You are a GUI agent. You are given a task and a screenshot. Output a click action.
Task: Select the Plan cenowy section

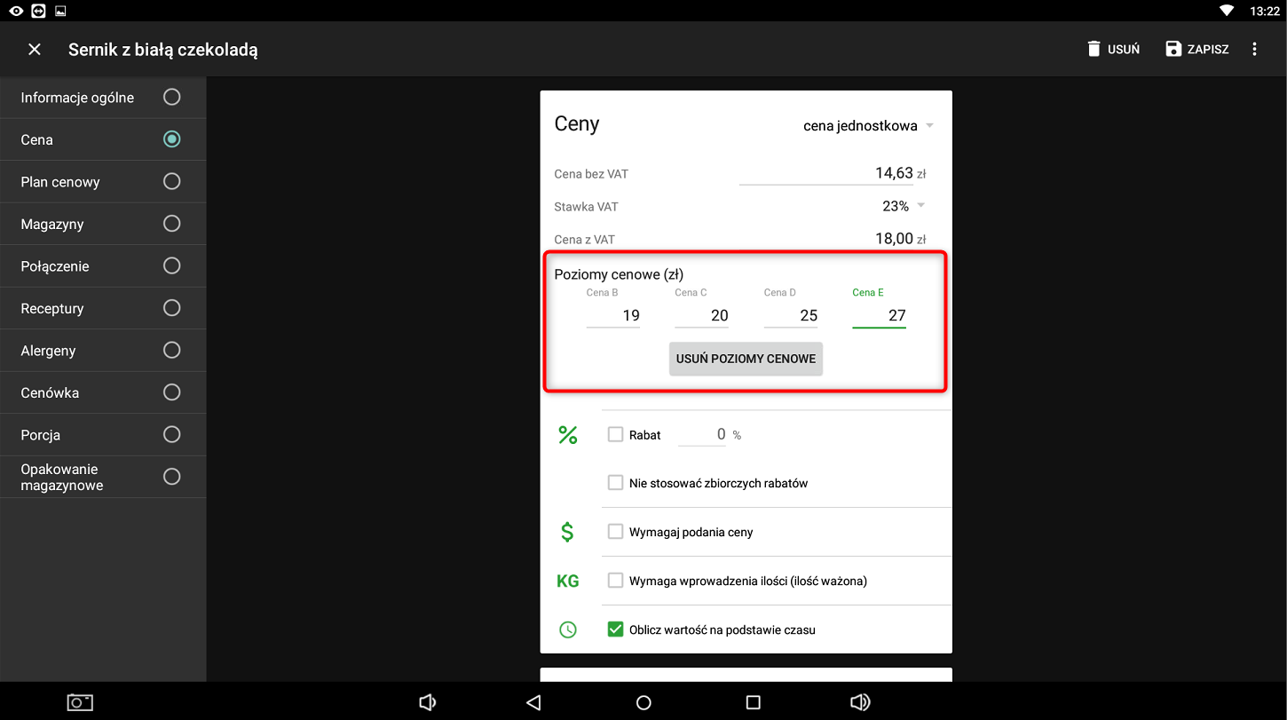pos(102,182)
